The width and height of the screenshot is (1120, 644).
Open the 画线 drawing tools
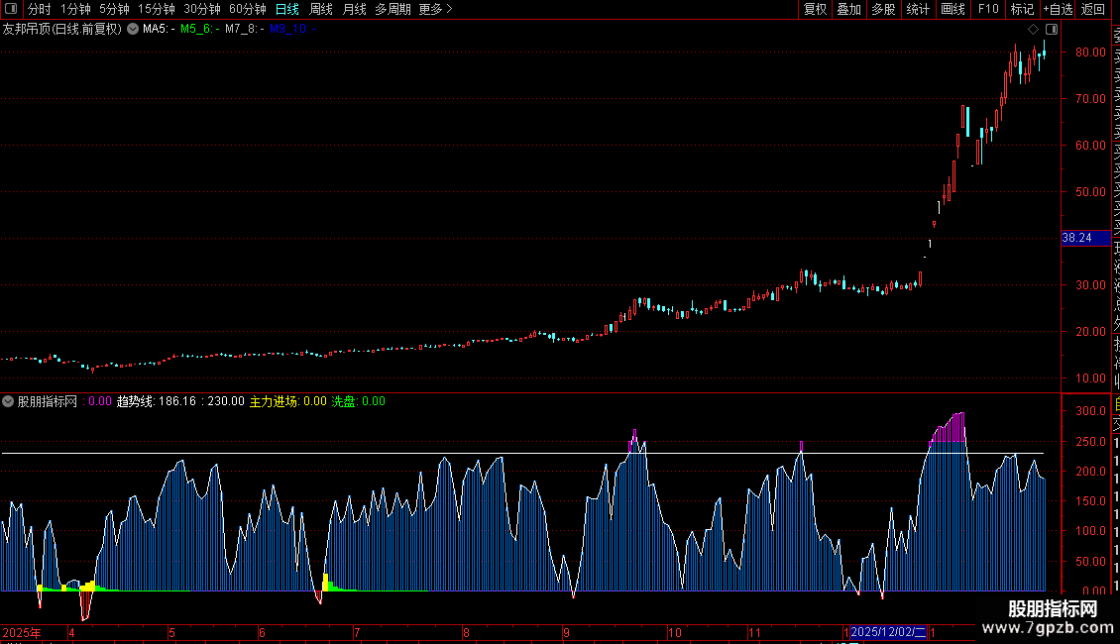(952, 9)
